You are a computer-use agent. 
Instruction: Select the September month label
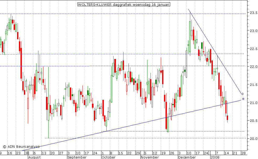tap(77, 157)
